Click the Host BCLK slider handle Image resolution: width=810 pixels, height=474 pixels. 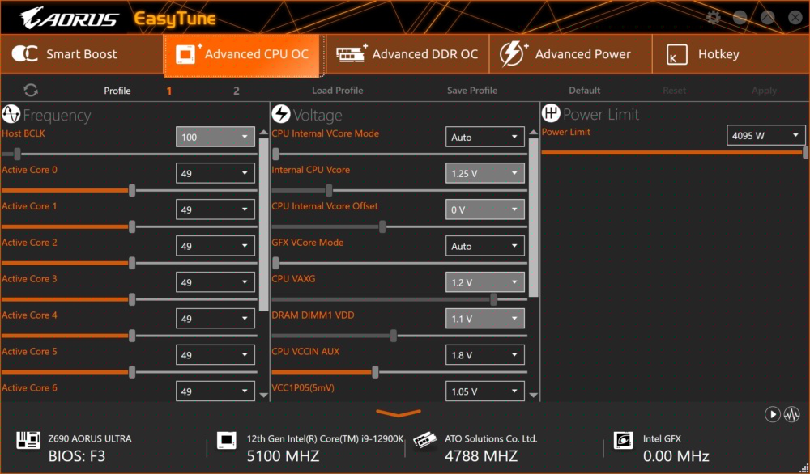click(x=18, y=154)
